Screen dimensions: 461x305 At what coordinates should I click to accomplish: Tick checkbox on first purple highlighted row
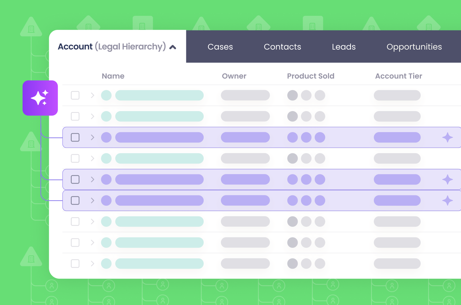coord(75,138)
